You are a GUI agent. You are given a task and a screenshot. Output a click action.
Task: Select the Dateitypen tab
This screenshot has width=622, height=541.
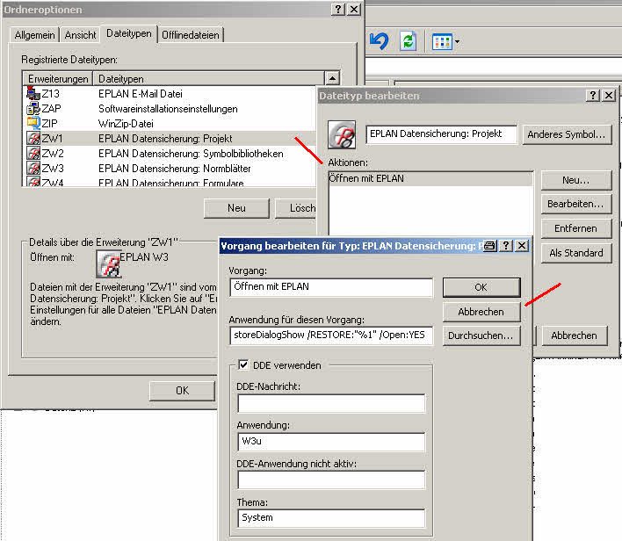(129, 33)
